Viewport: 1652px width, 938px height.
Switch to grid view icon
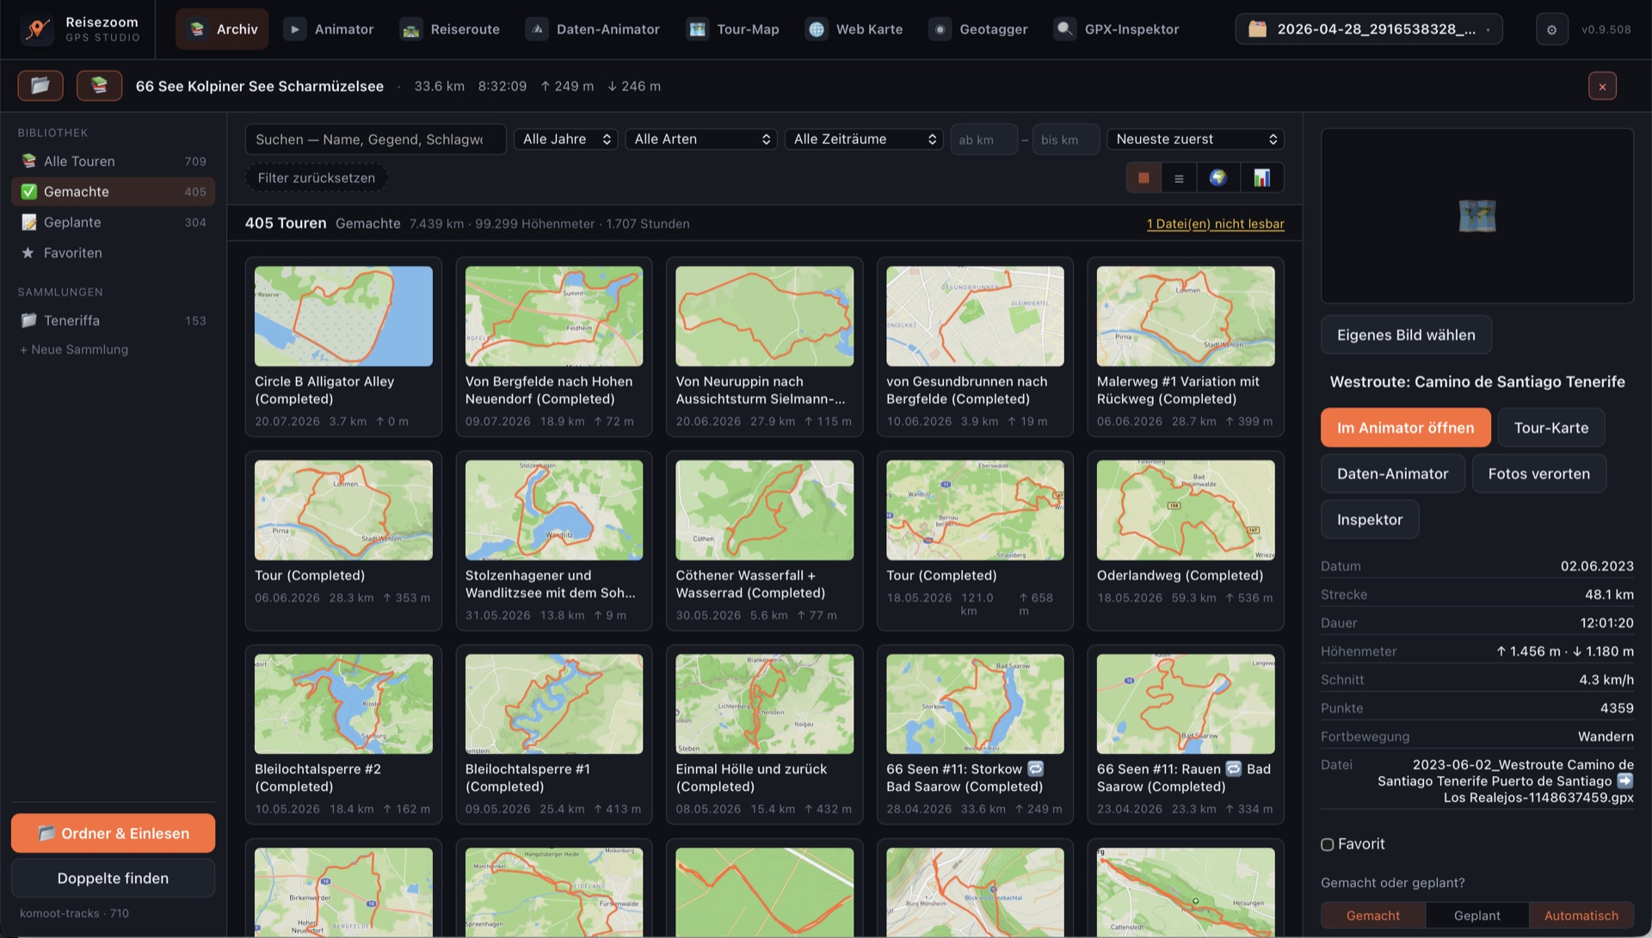[x=1143, y=178]
